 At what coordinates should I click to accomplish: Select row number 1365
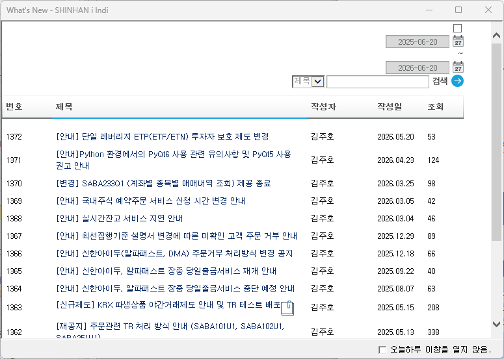click(x=14, y=271)
